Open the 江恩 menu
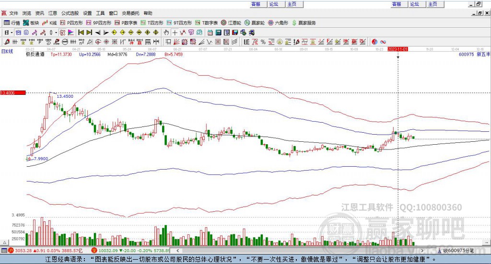Screen dimensions: 491x264 click(52, 13)
